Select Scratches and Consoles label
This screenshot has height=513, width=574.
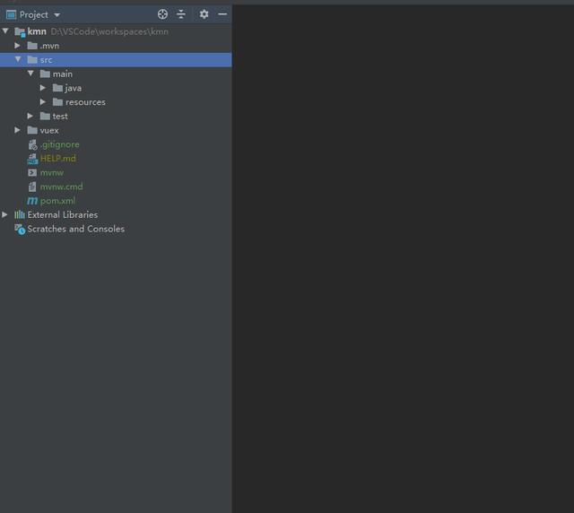75,229
